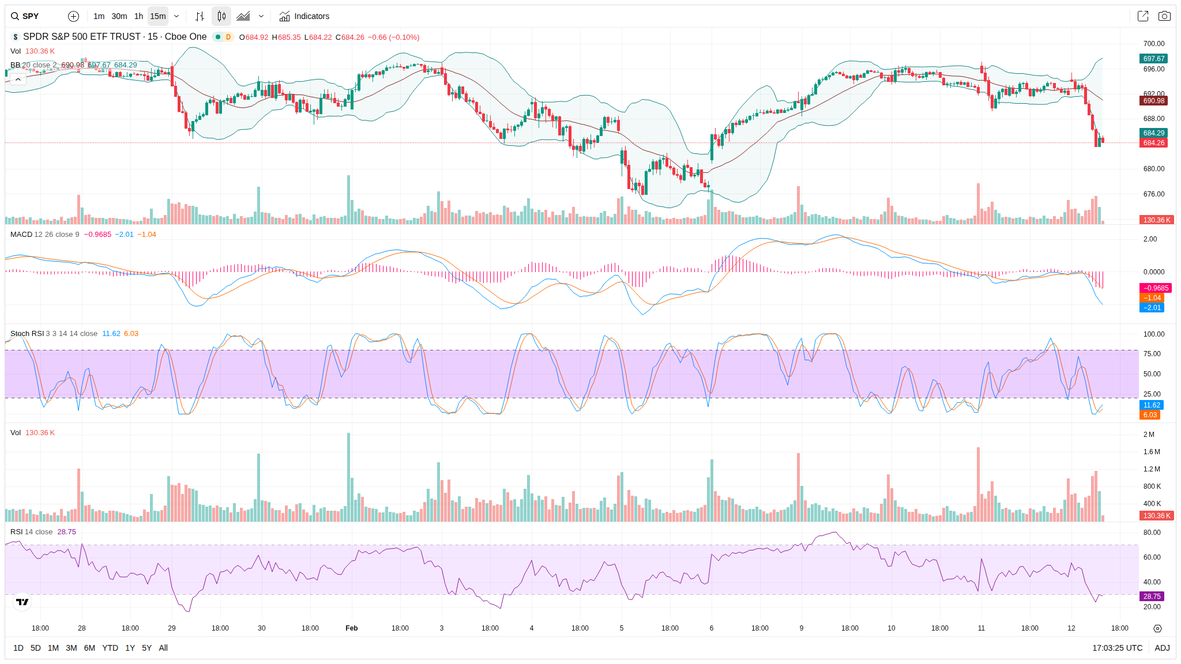The width and height of the screenshot is (1181, 664).
Task: Select the 1h interval
Action: 138,16
